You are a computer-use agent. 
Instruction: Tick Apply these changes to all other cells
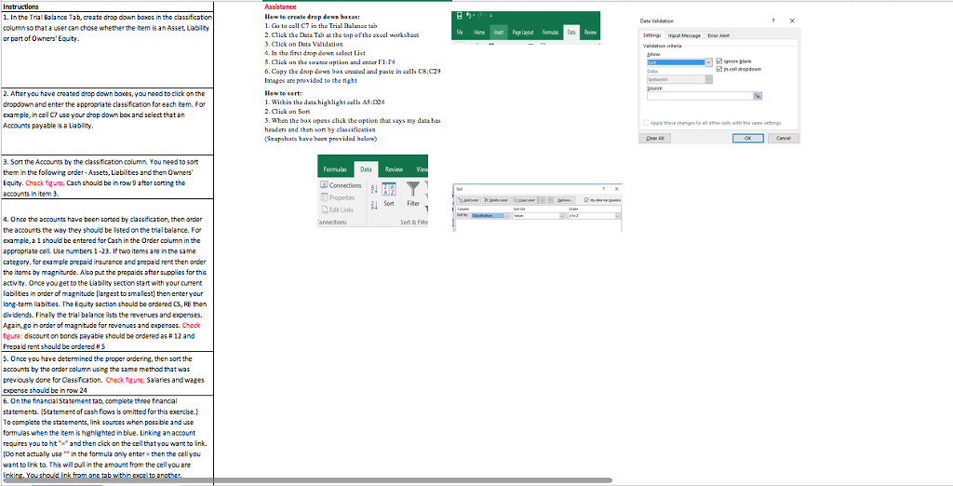coord(646,123)
